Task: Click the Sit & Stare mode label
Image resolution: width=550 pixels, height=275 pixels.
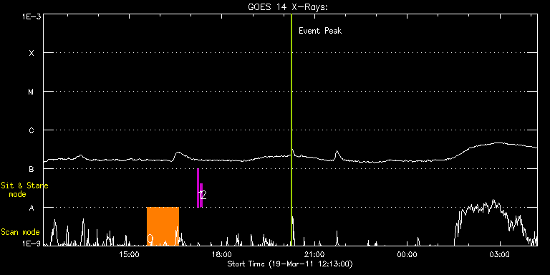Action: point(24,190)
